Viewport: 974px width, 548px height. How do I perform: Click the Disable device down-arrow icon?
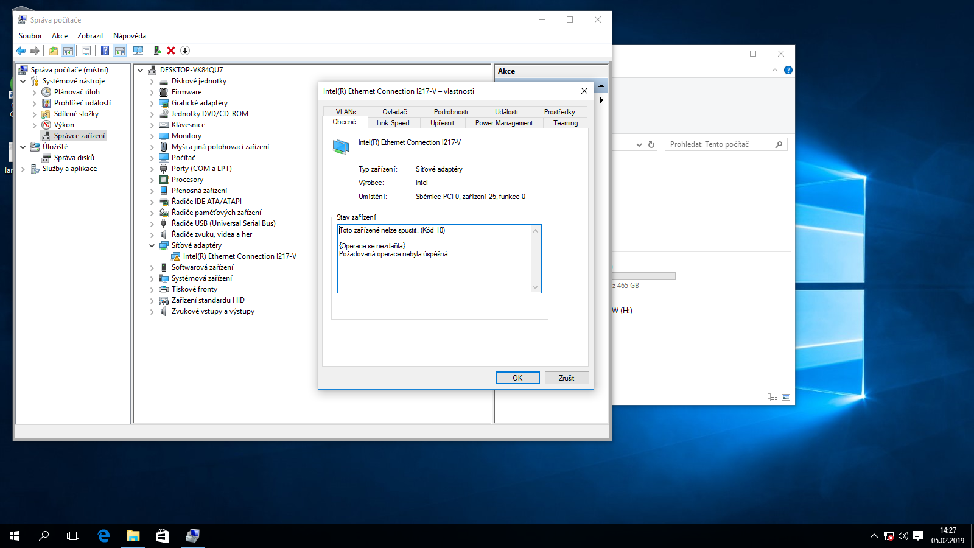(x=185, y=51)
